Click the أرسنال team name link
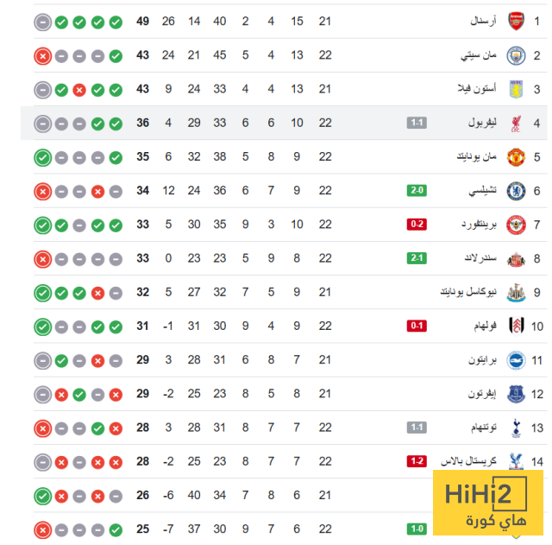Screen dimensions: 552x545 (x=479, y=22)
